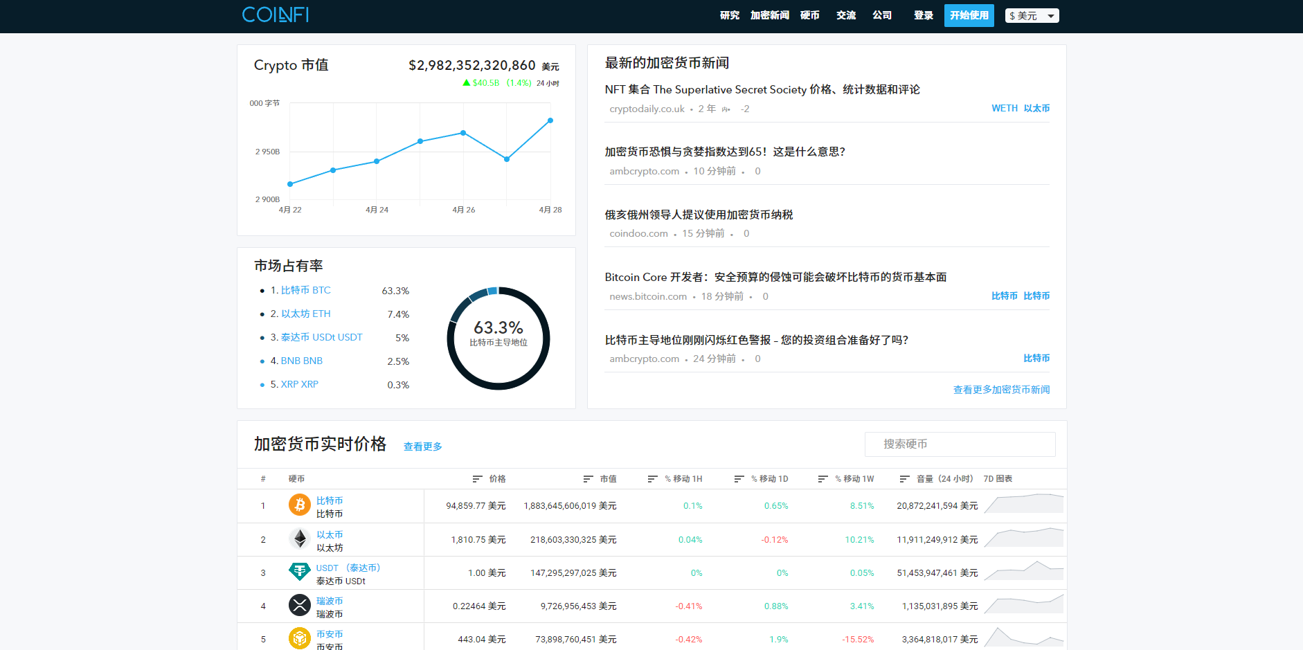Click the COINFI logo in the header
This screenshot has width=1303, height=650.
tap(275, 15)
